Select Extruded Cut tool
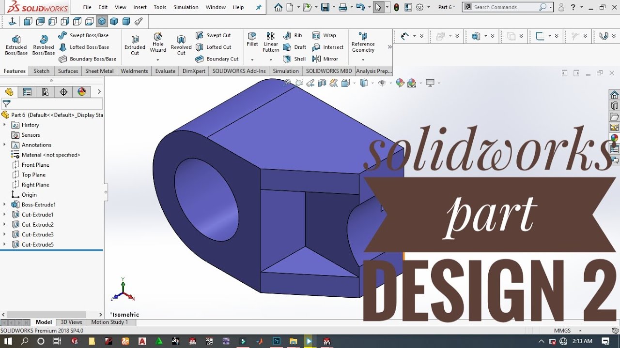620x348 pixels. tap(135, 45)
